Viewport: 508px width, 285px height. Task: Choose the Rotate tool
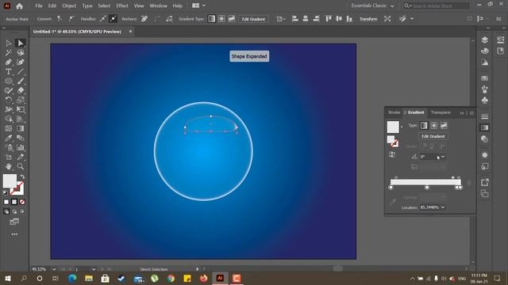click(x=9, y=100)
